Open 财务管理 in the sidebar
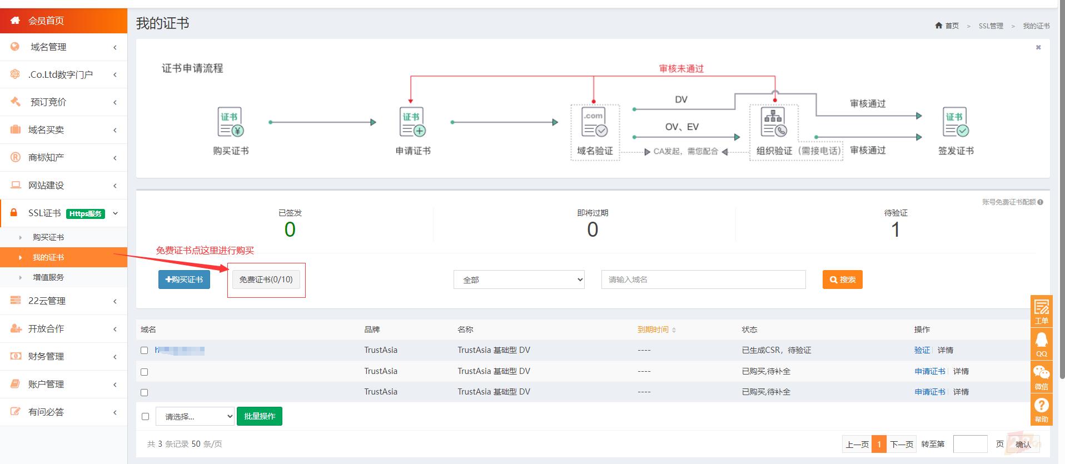 [x=63, y=356]
